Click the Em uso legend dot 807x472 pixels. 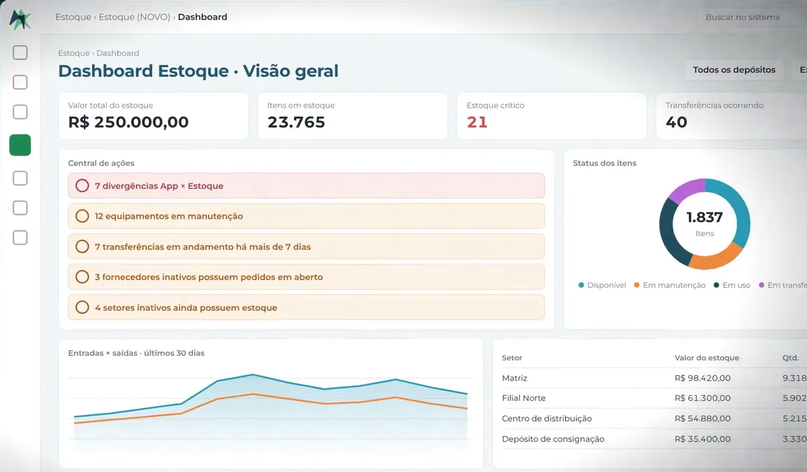(x=716, y=285)
